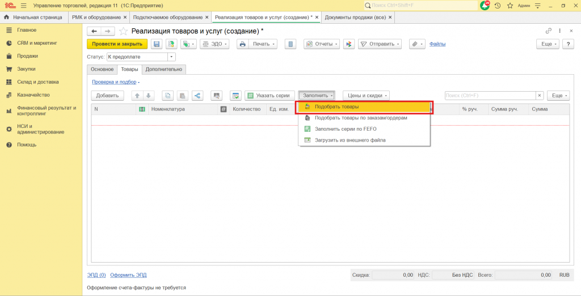581x296 pixels.
Task: Click the check filling calendar icon
Action: point(235,95)
